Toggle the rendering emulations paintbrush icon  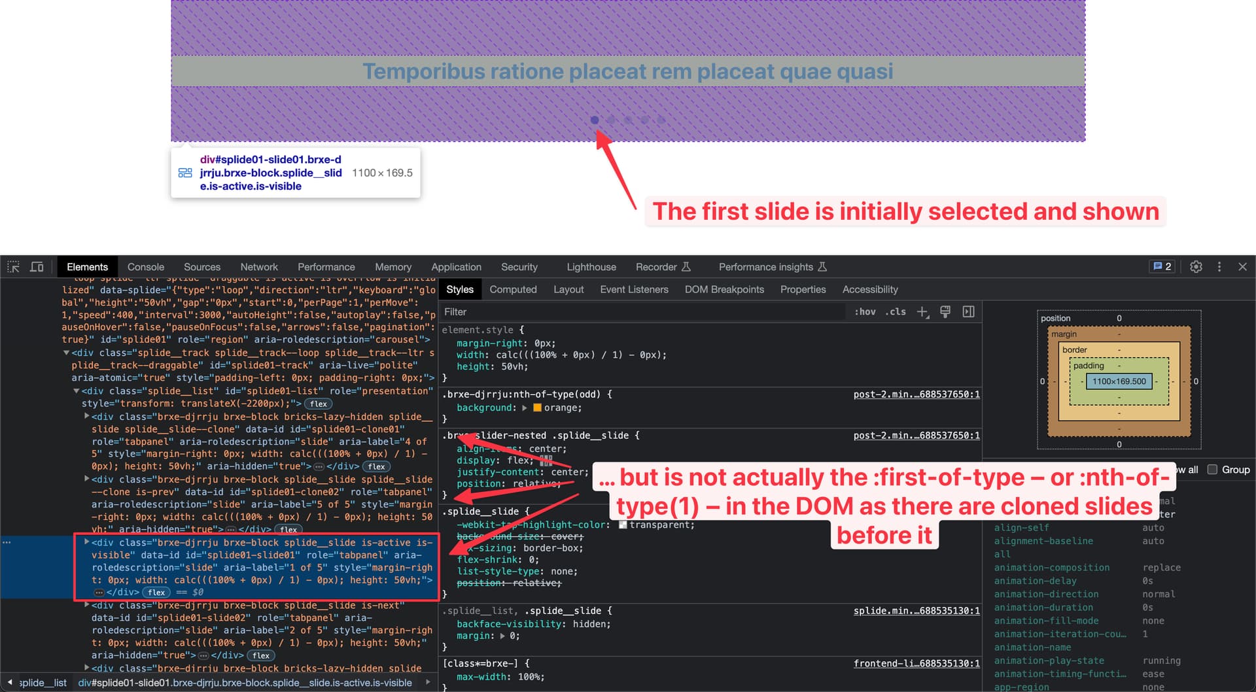[x=945, y=312]
